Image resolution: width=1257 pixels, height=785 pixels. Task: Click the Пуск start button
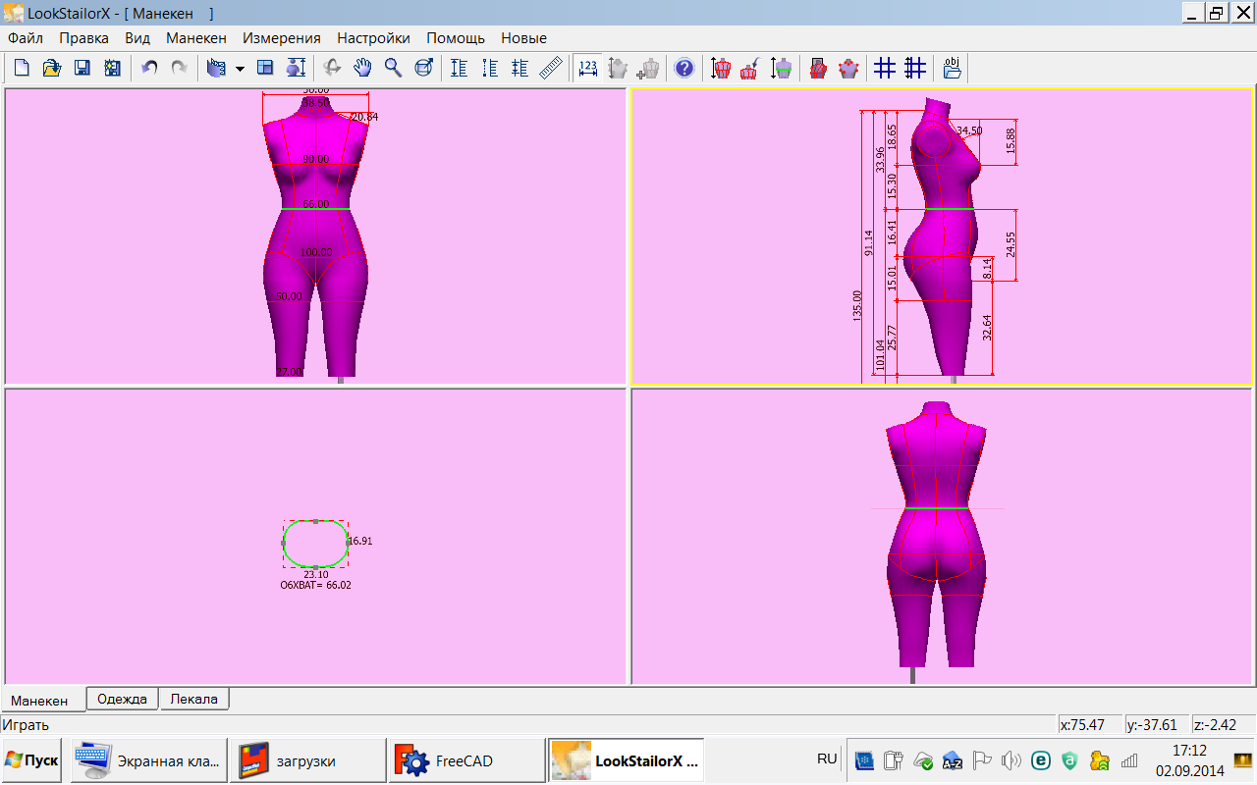(32, 760)
